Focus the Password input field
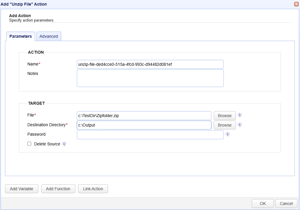This screenshot has width=300, height=210. (x=150, y=134)
